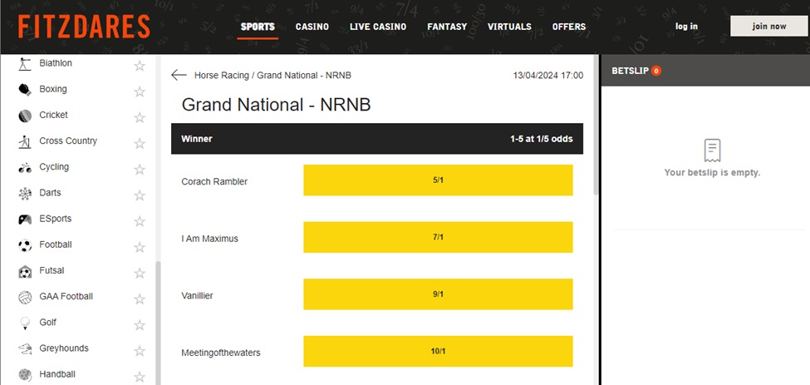810x385 pixels.
Task: Pick I Am Maximus 7/1 odds
Action: pyautogui.click(x=438, y=238)
